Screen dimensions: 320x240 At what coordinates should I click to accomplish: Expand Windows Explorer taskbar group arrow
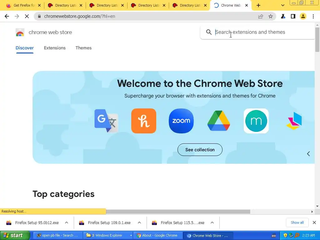coord(131,236)
